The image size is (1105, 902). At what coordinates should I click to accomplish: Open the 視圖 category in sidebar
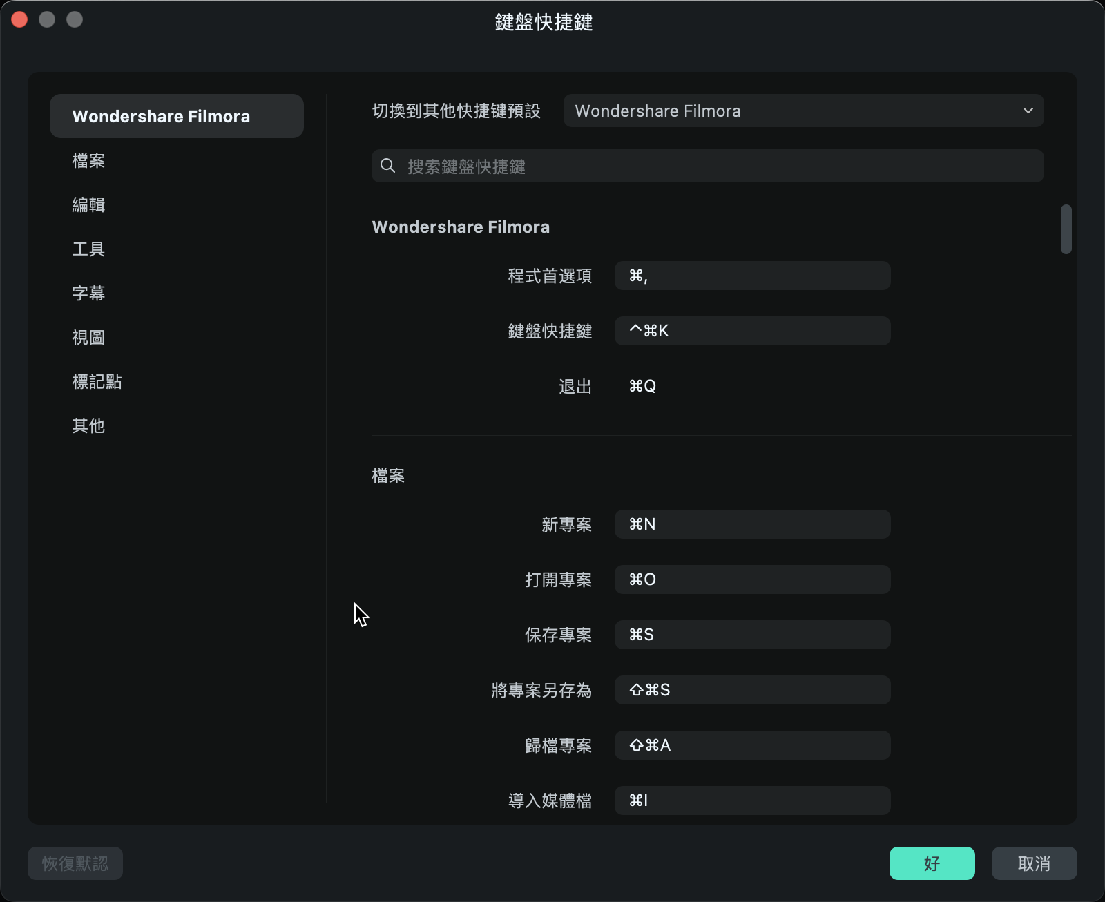[88, 337]
